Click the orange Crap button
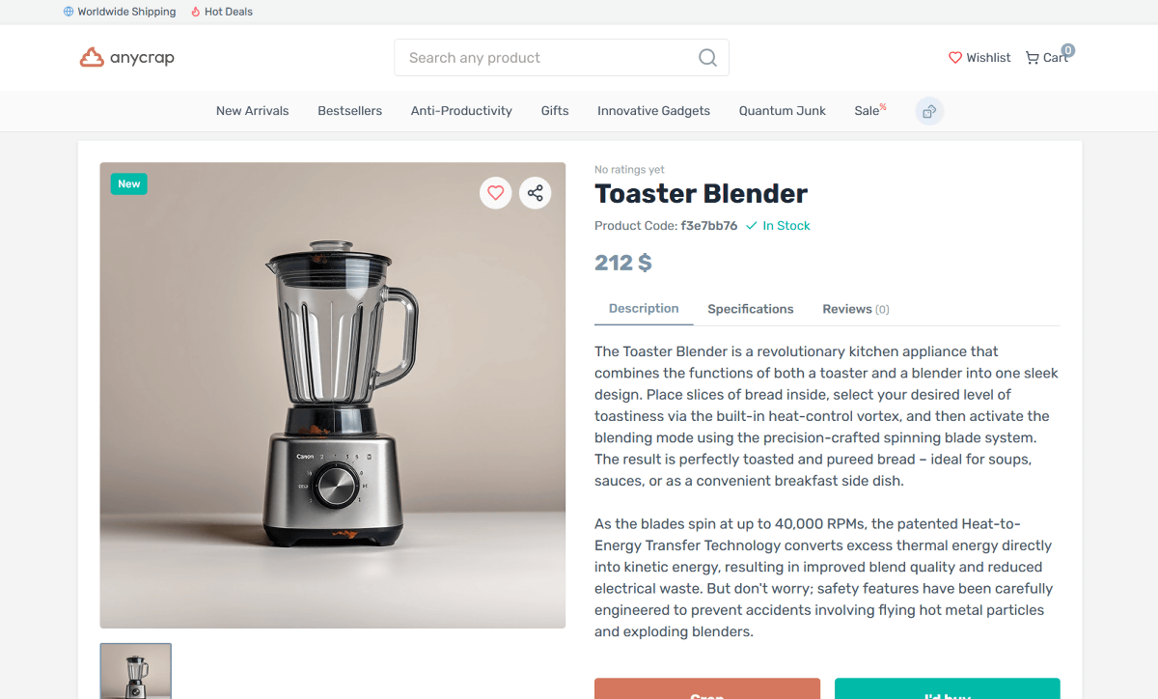This screenshot has width=1158, height=699. [x=707, y=689]
